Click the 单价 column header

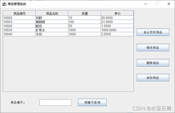coord(117,13)
